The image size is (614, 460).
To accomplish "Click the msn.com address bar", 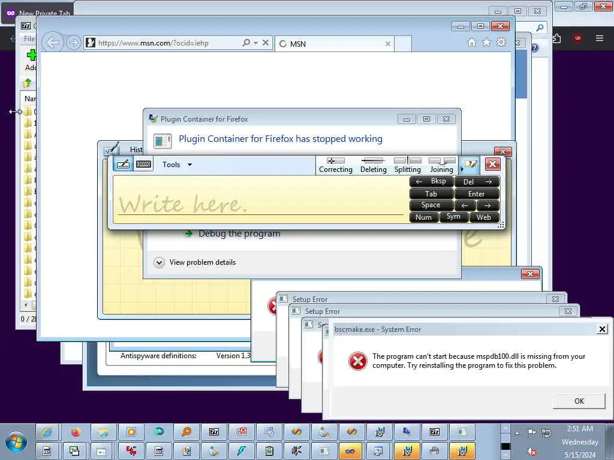I will click(162, 43).
